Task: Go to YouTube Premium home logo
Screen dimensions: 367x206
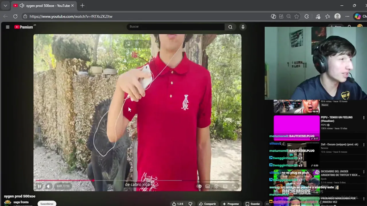Action: 24,27
